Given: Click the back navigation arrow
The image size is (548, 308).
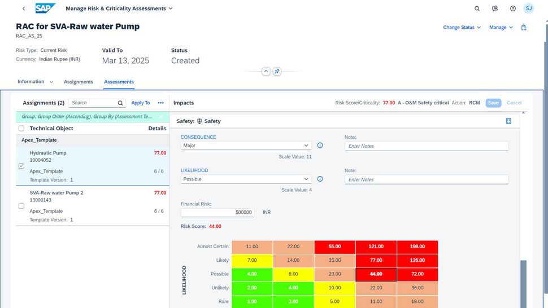Looking at the screenshot, I should coord(23,8).
